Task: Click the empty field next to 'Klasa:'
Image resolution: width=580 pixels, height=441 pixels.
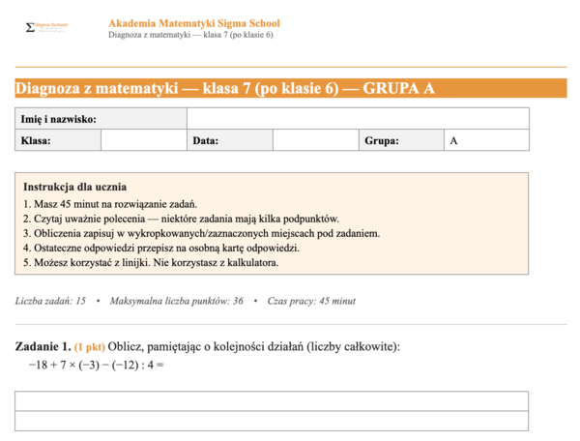Action: (x=144, y=140)
